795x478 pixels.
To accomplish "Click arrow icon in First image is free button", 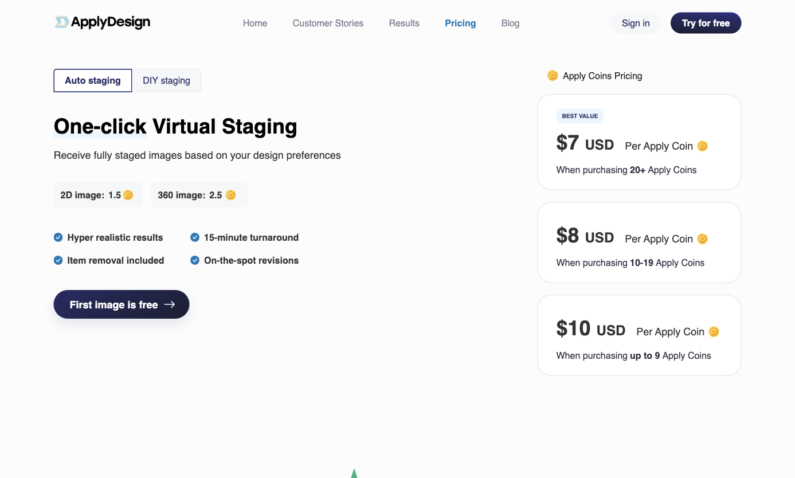I will click(x=170, y=304).
